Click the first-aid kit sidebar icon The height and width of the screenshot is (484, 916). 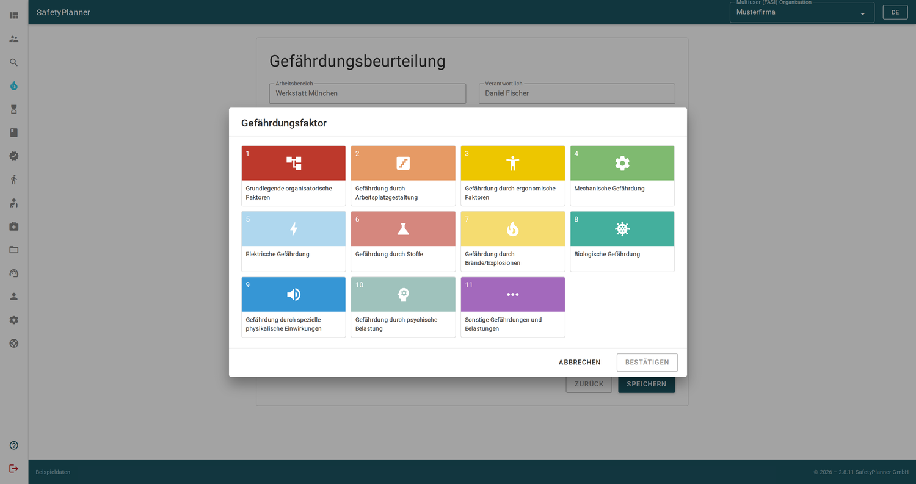point(13,226)
